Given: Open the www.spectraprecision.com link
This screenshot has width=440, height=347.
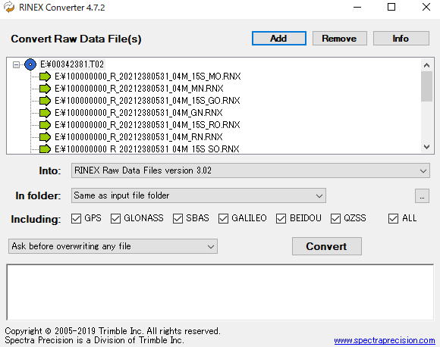Looking at the screenshot, I should (385, 340).
